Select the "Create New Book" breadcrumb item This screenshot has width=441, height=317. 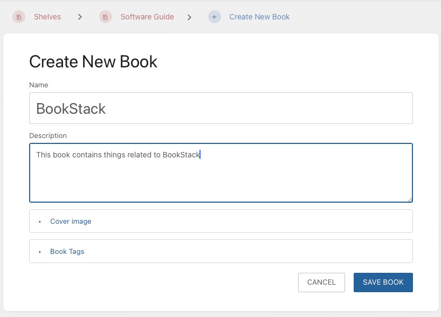point(259,17)
